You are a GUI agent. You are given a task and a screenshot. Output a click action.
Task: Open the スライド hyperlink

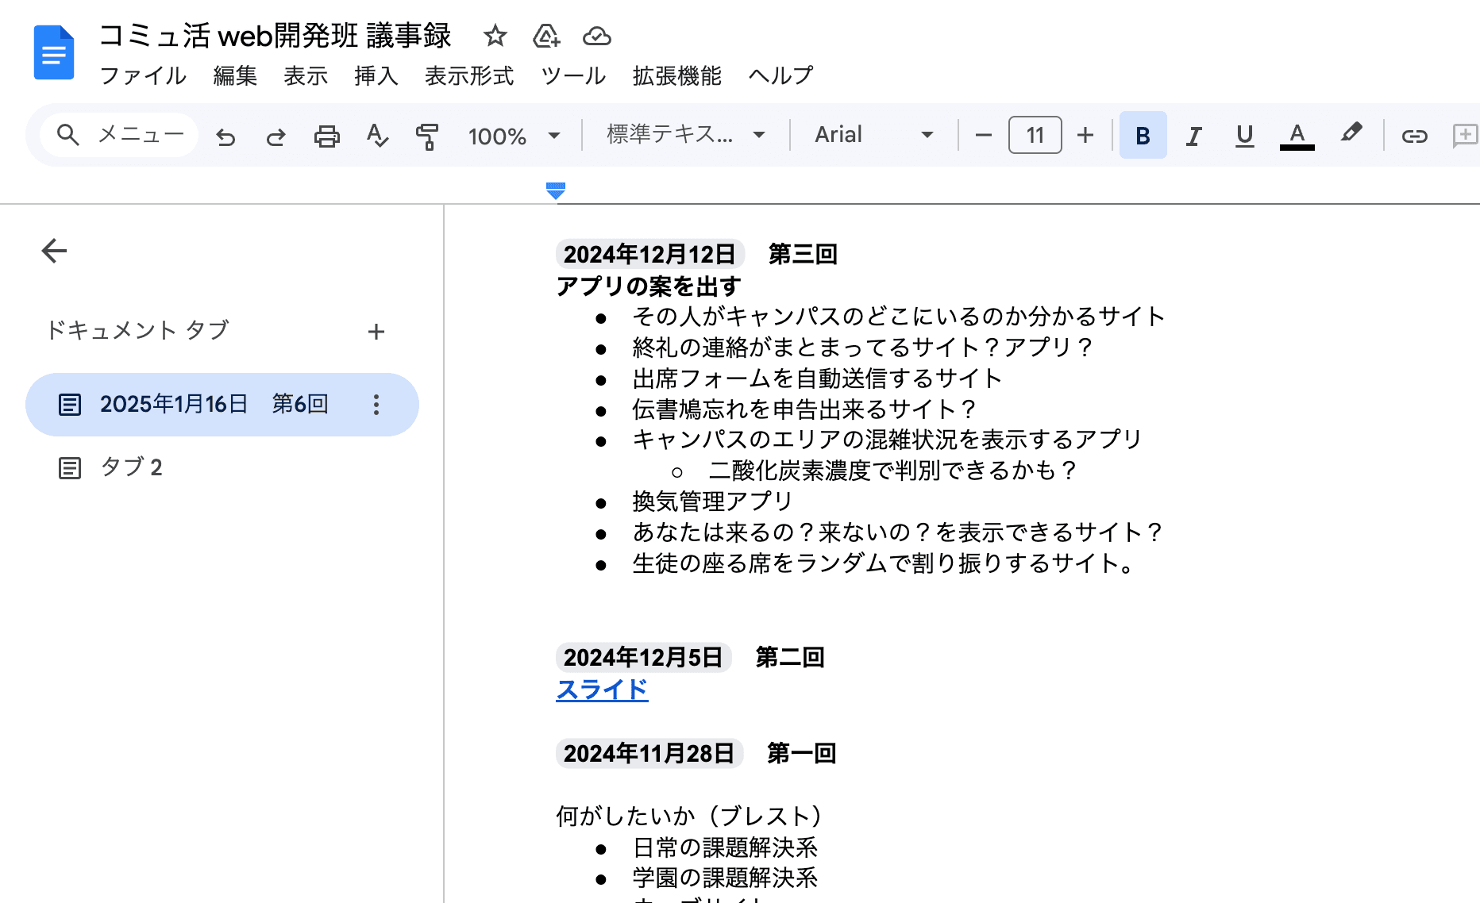(601, 690)
